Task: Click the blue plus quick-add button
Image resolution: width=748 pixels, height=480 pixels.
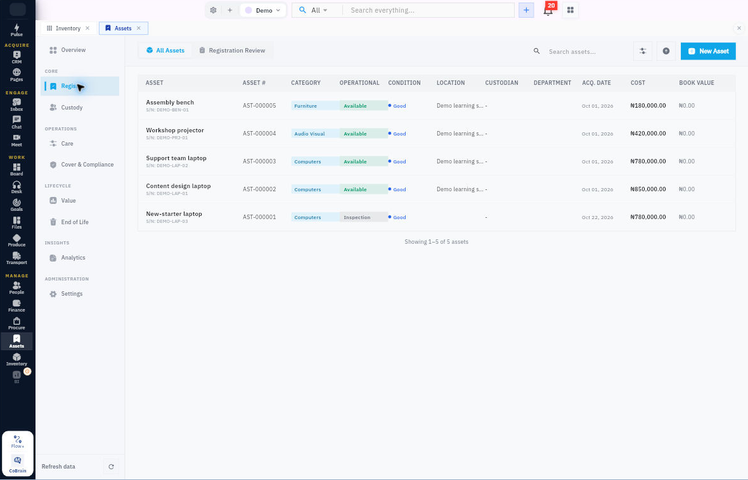Action: [526, 10]
